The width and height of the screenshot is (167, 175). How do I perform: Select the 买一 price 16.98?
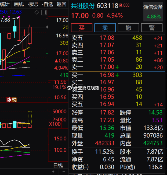[x=107, y=75]
